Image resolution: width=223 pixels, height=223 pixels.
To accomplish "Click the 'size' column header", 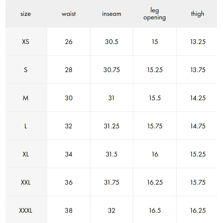I will 26,14.
